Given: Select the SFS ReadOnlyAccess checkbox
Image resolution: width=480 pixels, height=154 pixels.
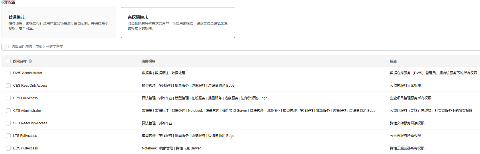Looking at the screenshot, I should click(8, 123).
